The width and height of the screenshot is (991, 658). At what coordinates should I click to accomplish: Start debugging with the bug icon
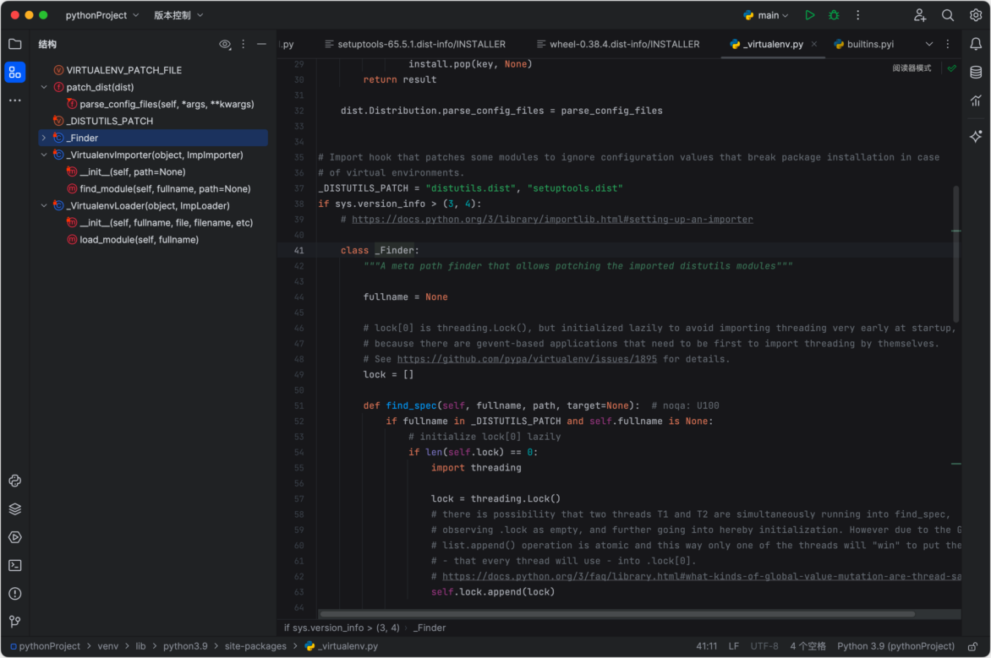pos(834,14)
